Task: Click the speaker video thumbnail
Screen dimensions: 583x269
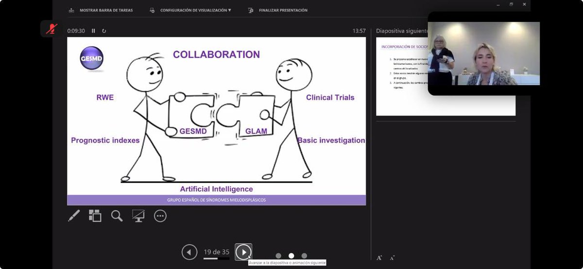Action: [484, 53]
